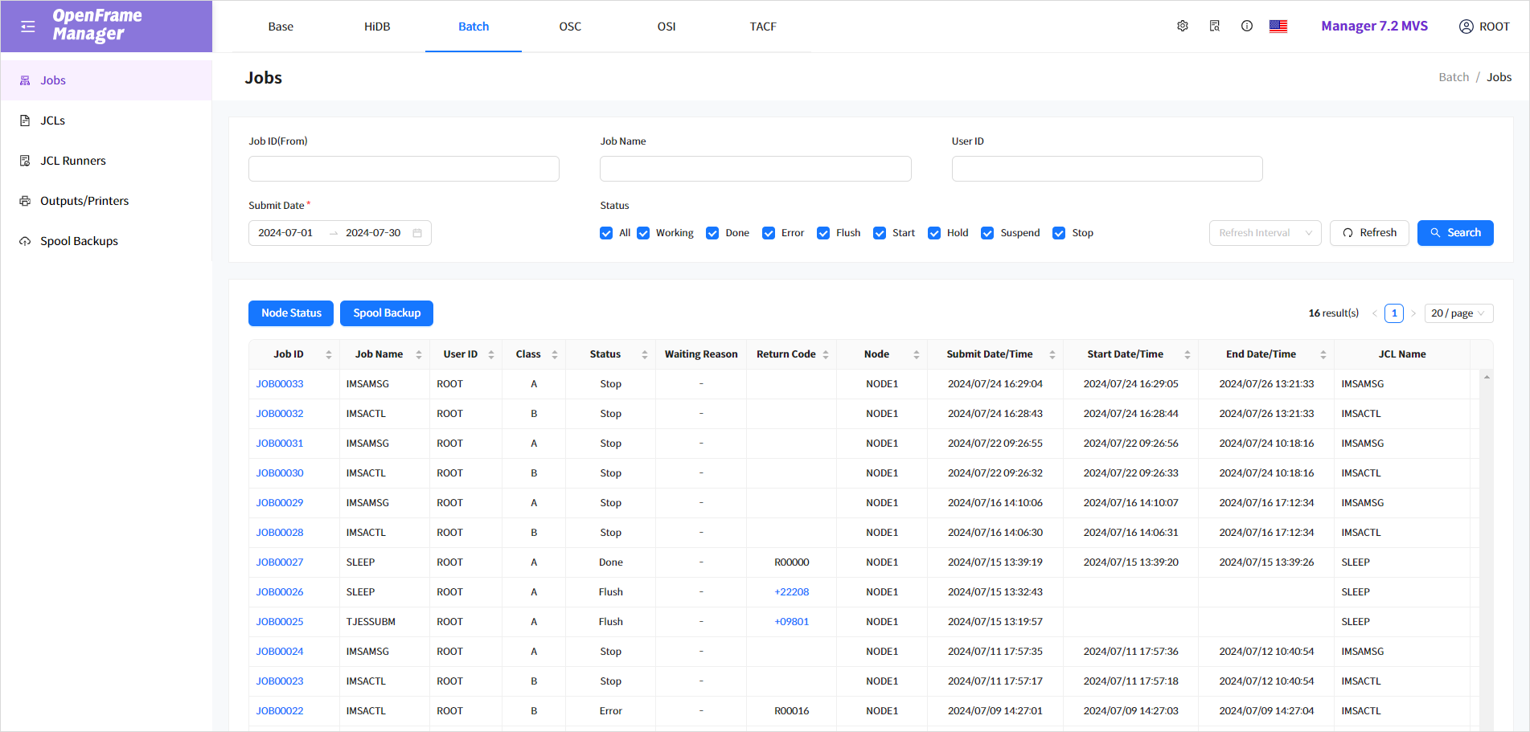
Task: Select Jobs in the sidebar
Action: 106,80
